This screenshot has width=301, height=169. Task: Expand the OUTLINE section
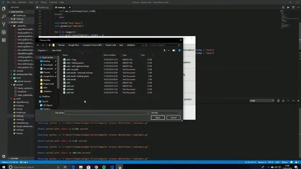(x=14, y=159)
